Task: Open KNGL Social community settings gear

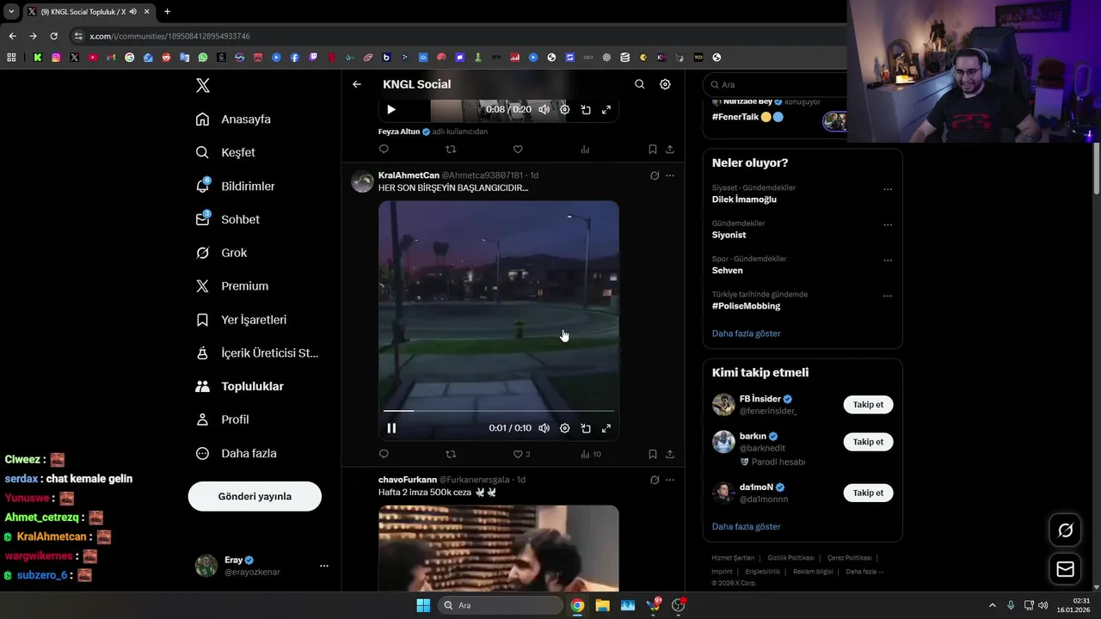Action: [665, 84]
